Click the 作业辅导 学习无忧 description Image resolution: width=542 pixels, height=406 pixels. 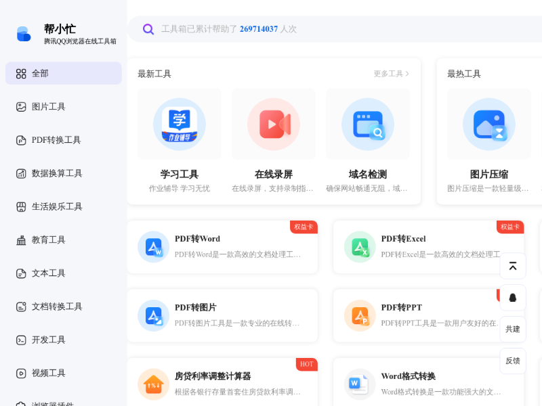point(180,189)
